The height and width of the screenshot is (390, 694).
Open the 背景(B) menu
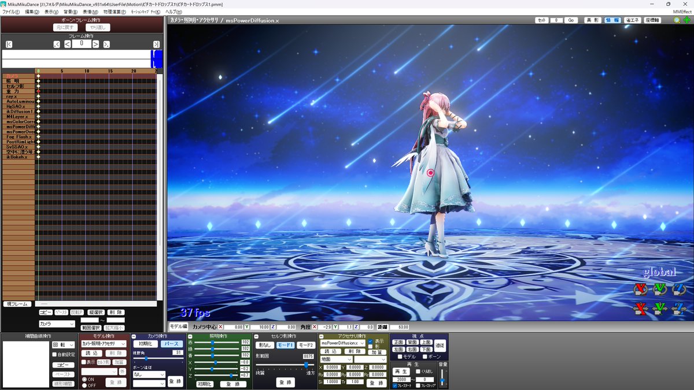[x=71, y=12]
